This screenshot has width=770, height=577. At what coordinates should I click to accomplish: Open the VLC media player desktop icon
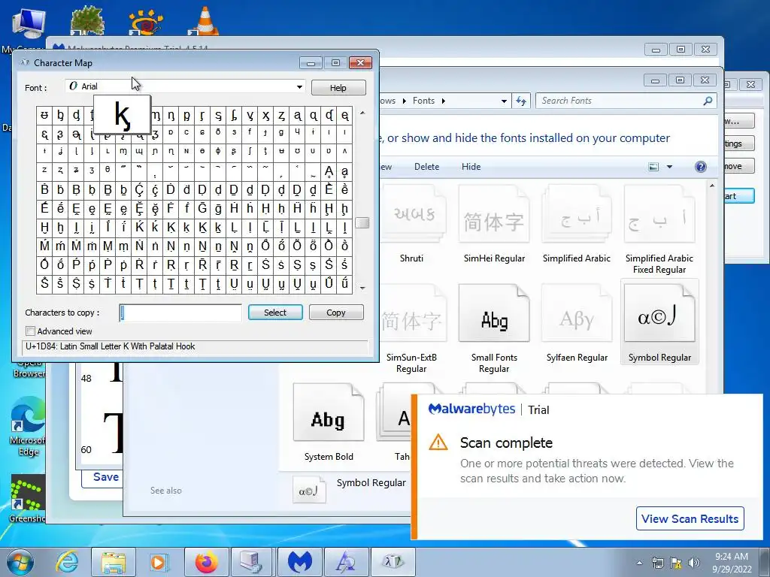click(x=205, y=20)
